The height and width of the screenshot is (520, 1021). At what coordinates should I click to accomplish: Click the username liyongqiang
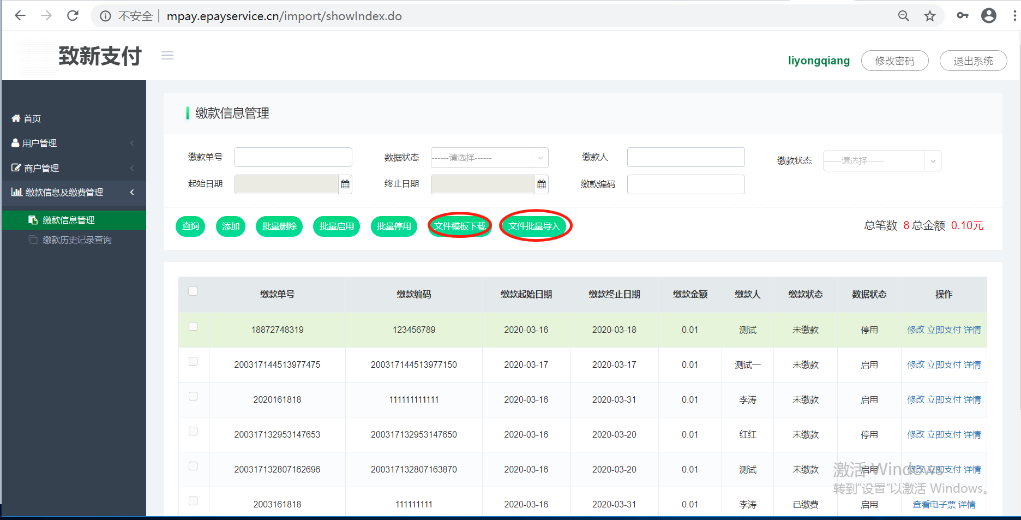pyautogui.click(x=819, y=61)
